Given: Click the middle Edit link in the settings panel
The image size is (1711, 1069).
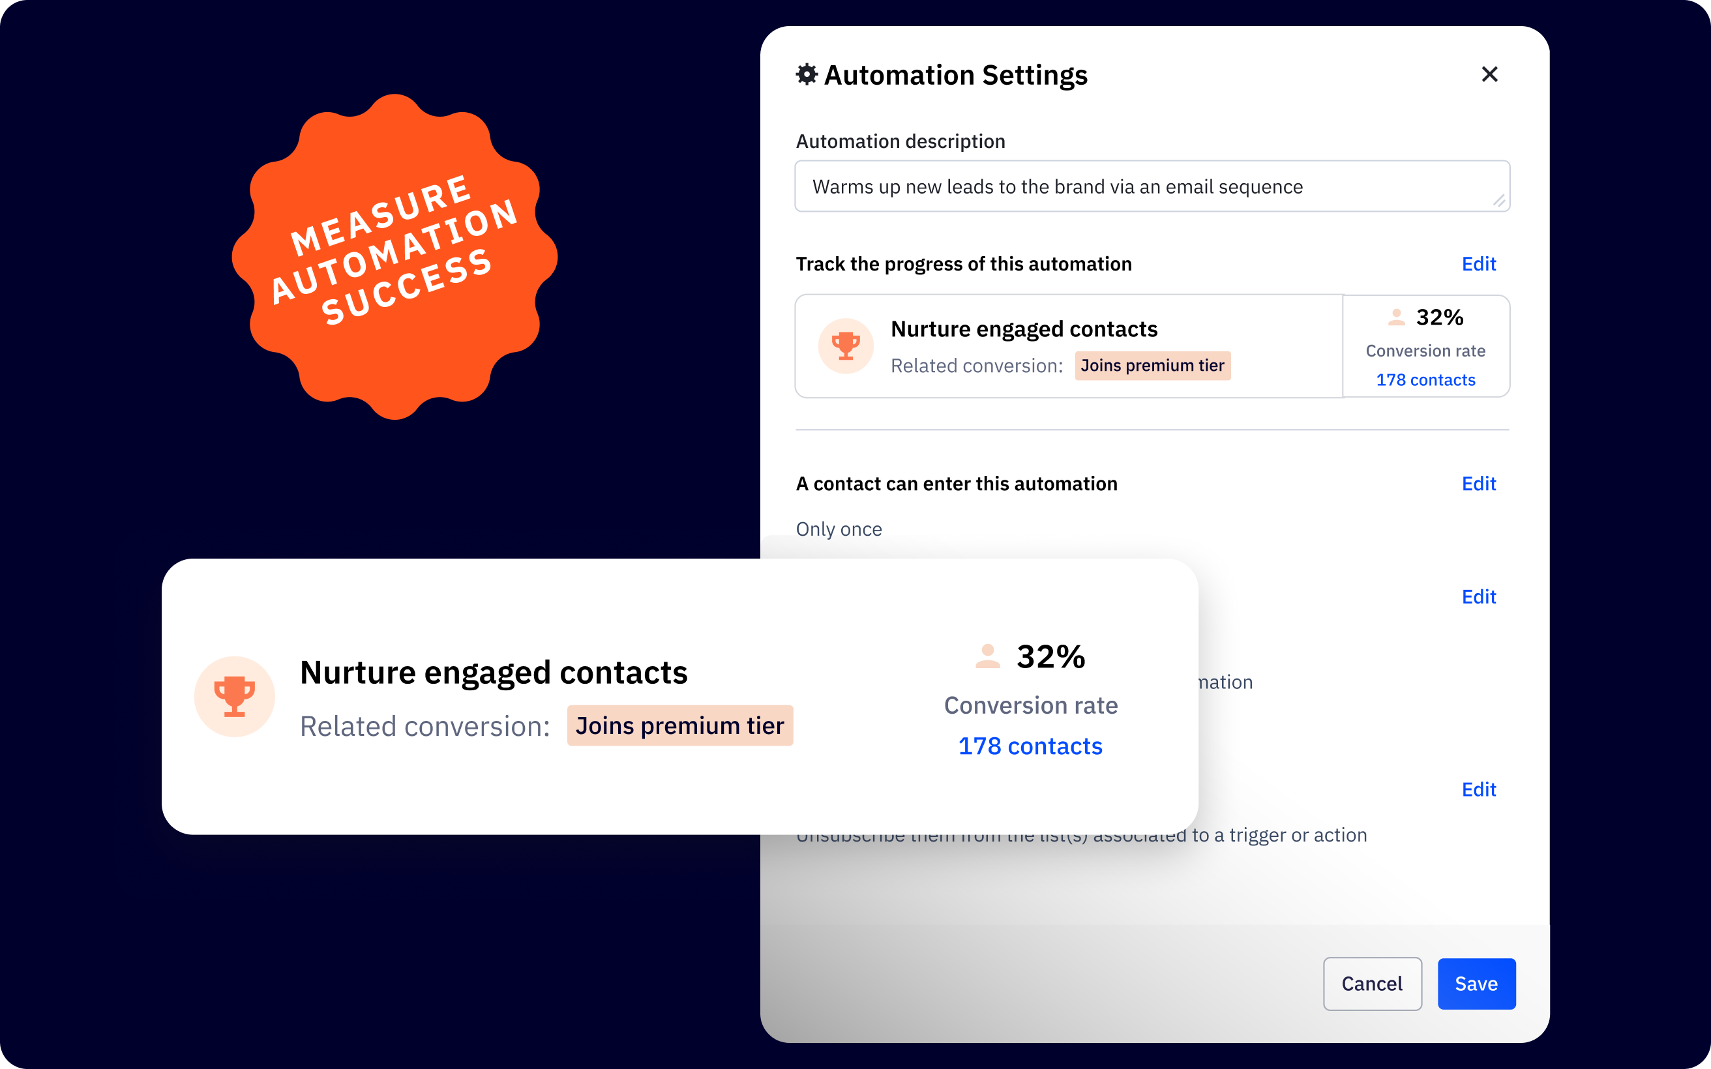Looking at the screenshot, I should pos(1478,596).
